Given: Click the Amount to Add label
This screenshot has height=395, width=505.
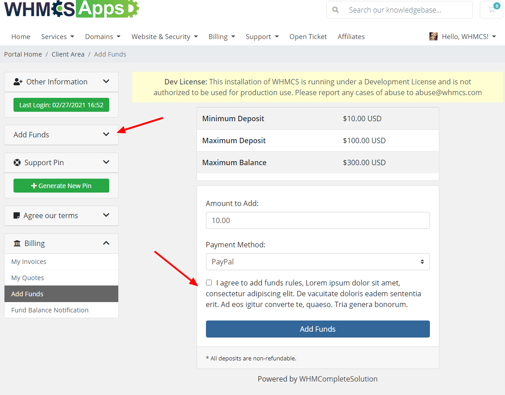Looking at the screenshot, I should coord(232,203).
